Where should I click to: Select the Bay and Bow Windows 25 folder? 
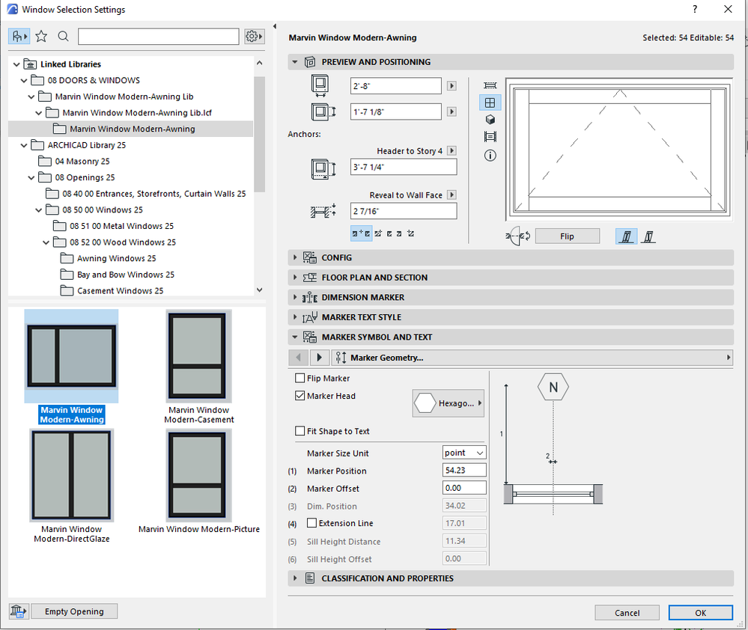[x=126, y=275]
